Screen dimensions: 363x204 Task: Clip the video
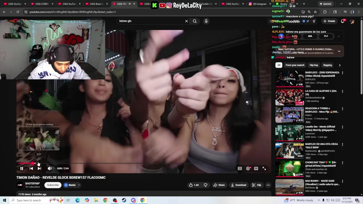coord(257,185)
